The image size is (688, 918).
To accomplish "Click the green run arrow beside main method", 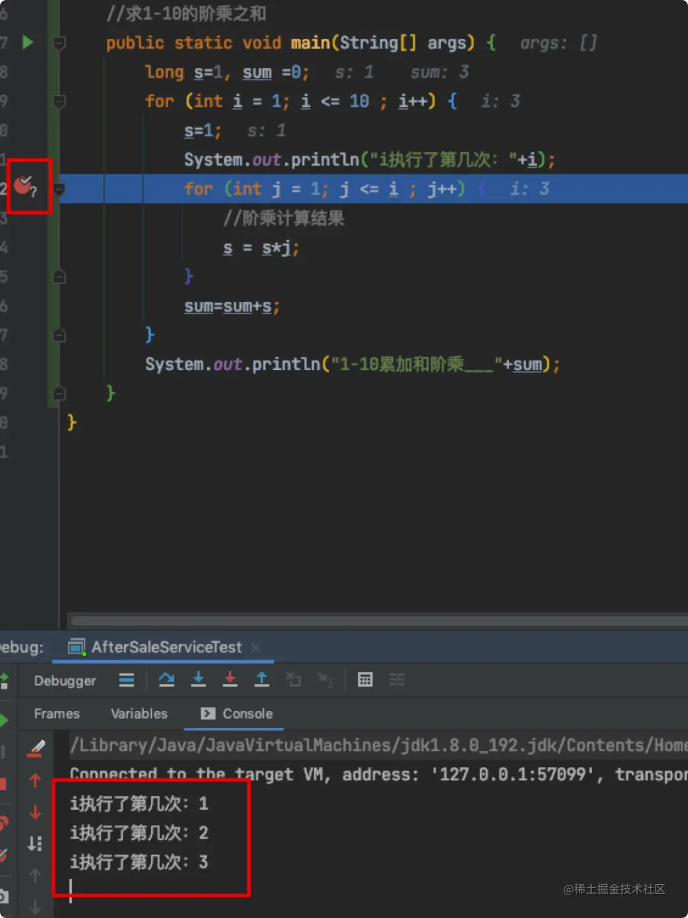I will pyautogui.click(x=27, y=43).
